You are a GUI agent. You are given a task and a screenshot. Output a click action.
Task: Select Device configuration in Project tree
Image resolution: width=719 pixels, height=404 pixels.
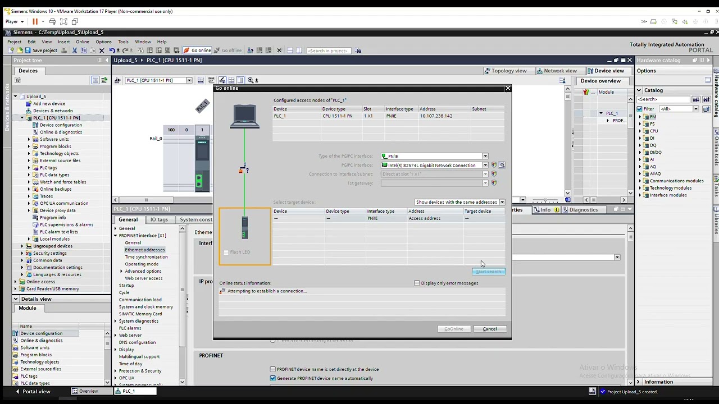[x=61, y=125]
